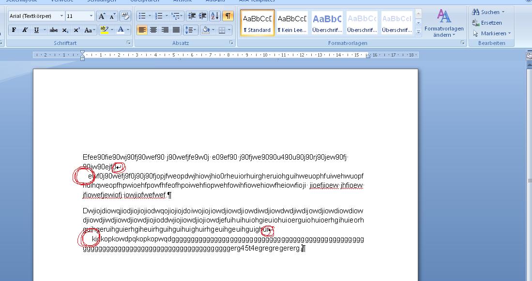532x281 pixels.
Task: Toggle subscript formatting
Action: (x=65, y=30)
